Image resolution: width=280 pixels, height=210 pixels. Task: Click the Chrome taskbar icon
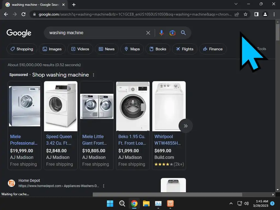(x=134, y=203)
